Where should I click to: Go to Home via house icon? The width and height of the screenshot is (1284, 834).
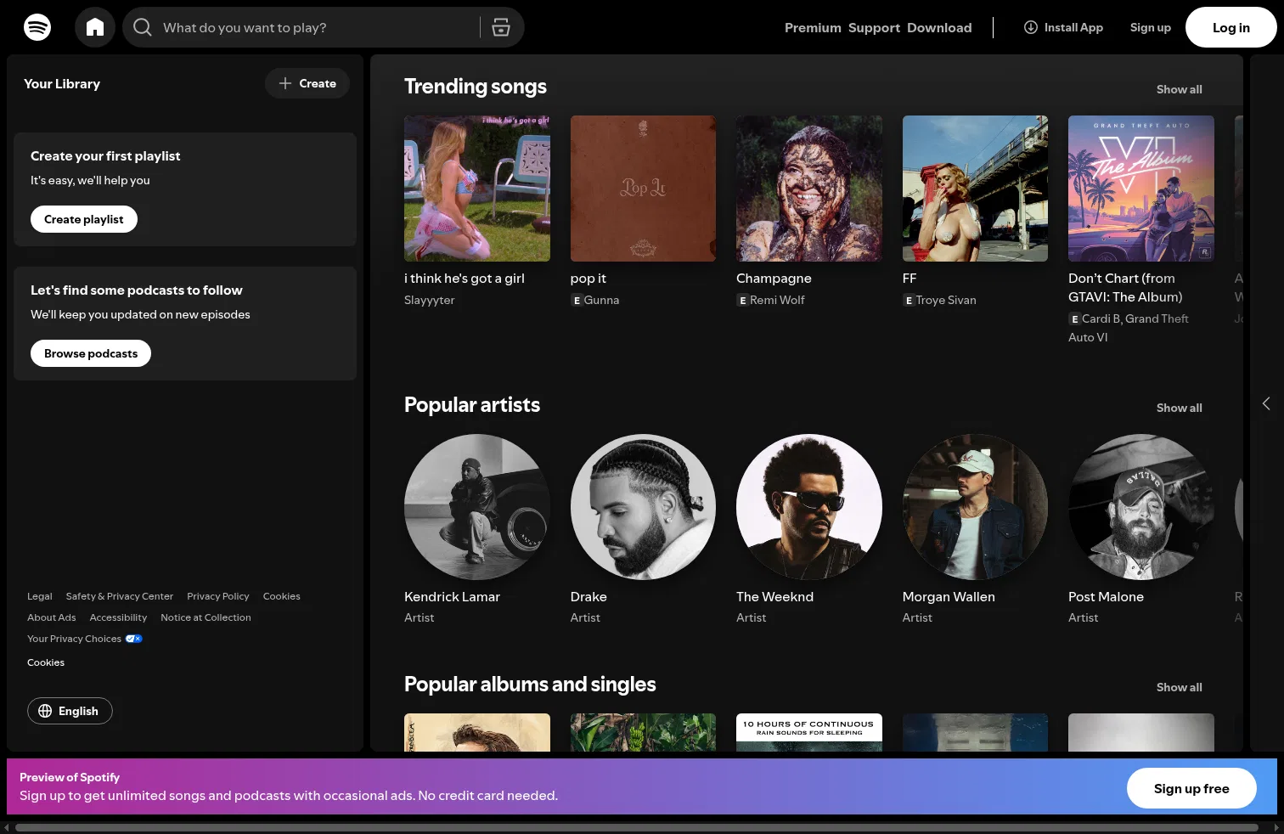click(95, 27)
